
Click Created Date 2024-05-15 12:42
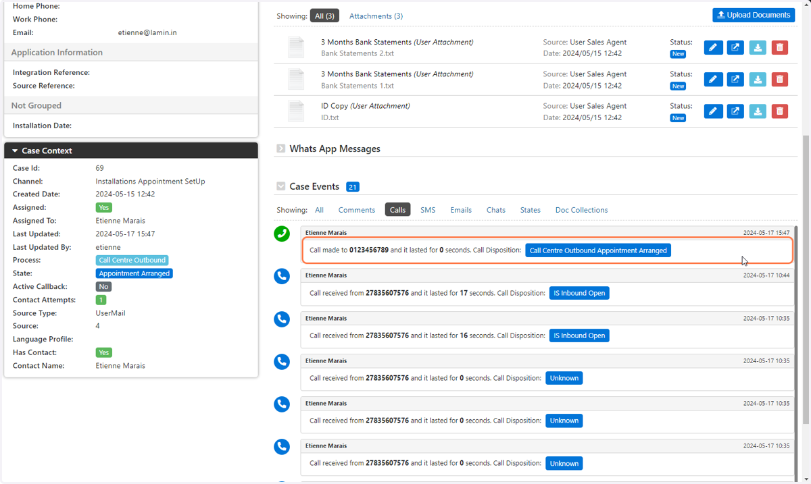125,194
